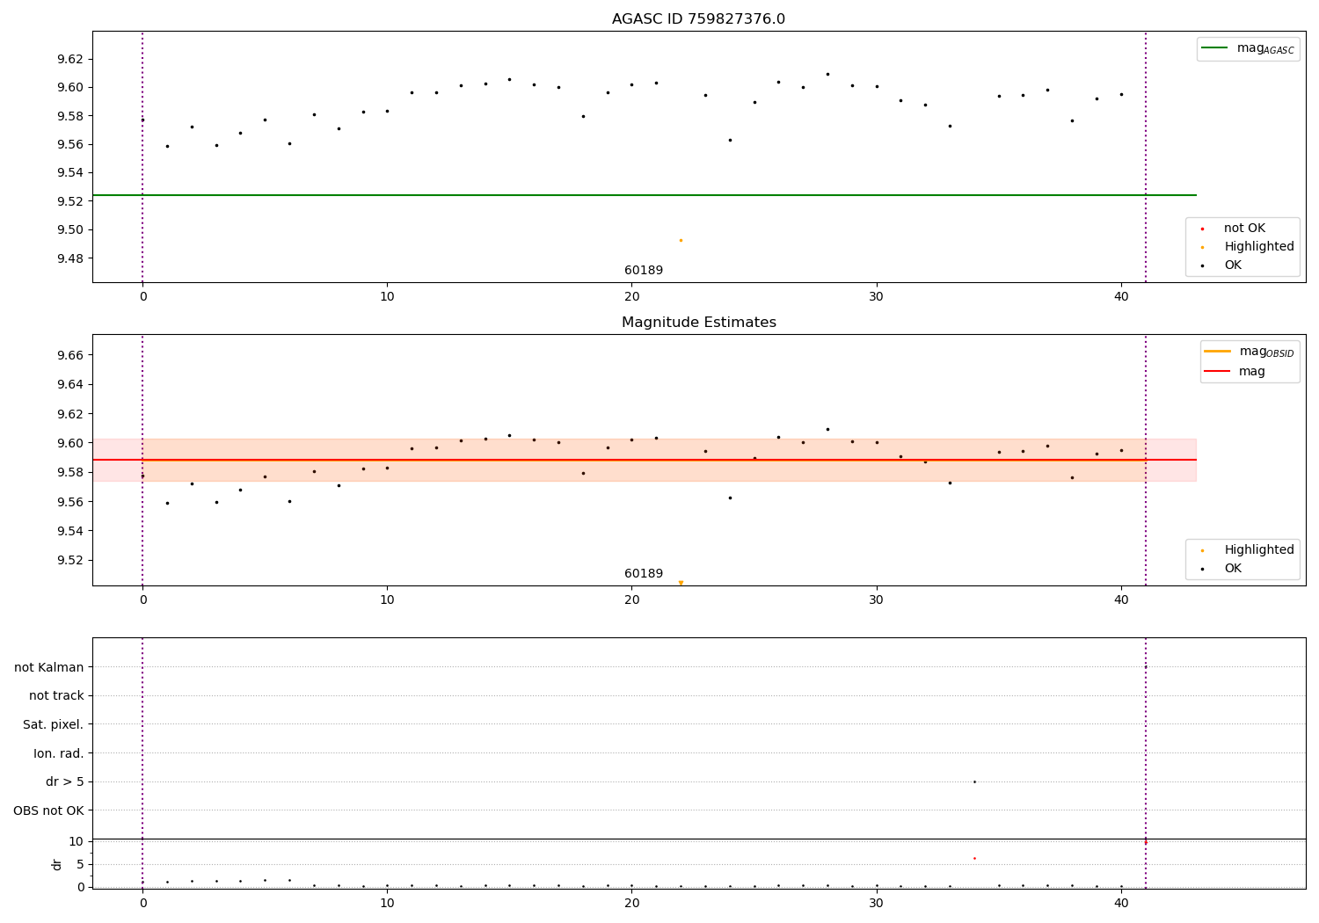The width and height of the screenshot is (1319, 923).
Task: Click the 'dr' y-axis label
Action: (x=57, y=864)
